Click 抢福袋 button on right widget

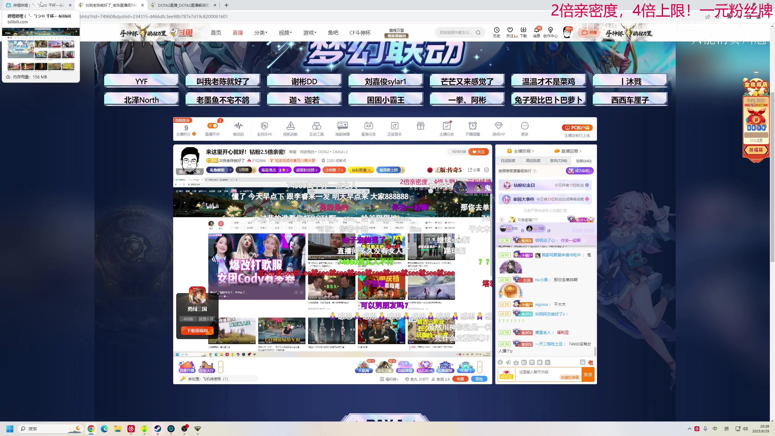coord(756,150)
